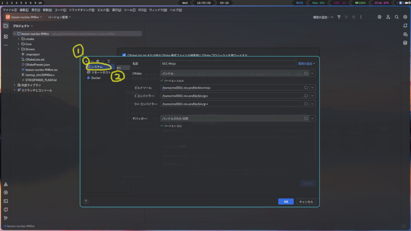Expand the Drivers folder node
Image resolution: width=411 pixels, height=231 pixels.
18,49
